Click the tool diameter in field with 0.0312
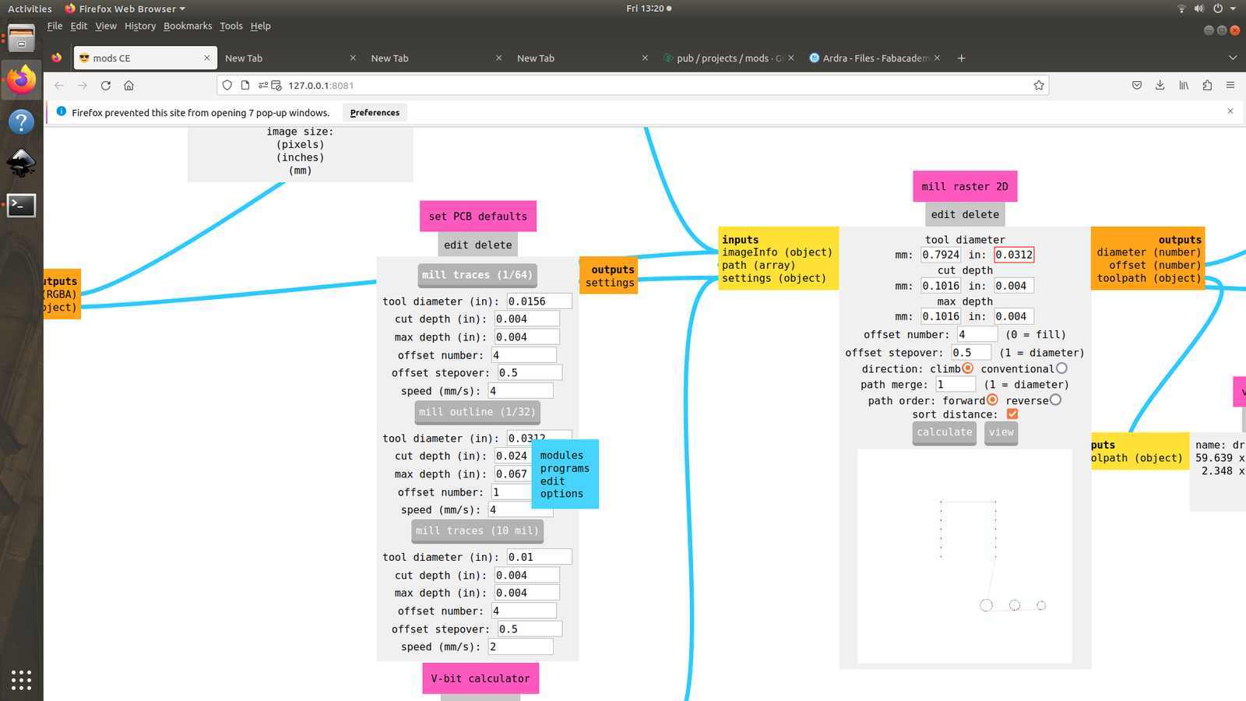 coord(1014,255)
